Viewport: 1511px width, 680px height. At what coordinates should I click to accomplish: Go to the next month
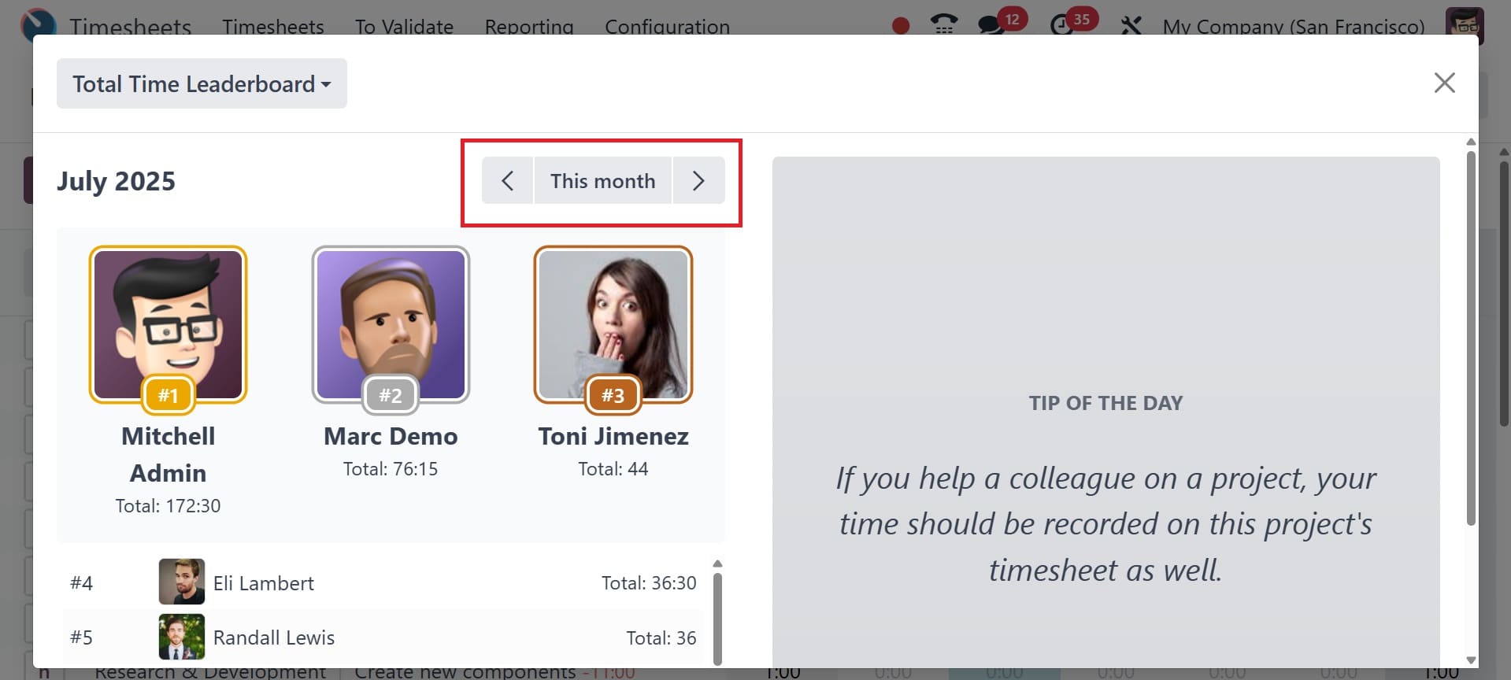point(698,181)
